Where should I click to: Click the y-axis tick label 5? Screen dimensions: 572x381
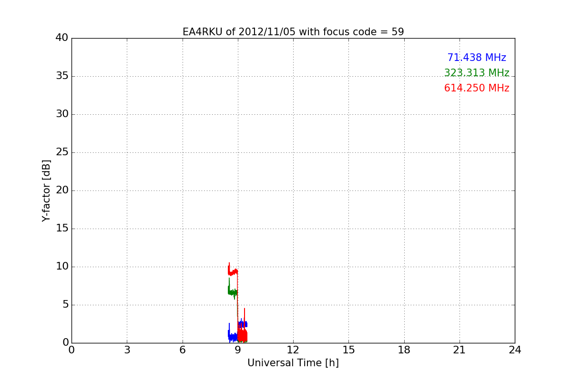(x=65, y=305)
